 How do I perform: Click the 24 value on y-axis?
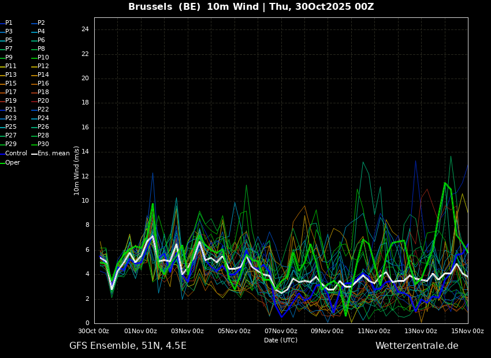coord(85,29)
